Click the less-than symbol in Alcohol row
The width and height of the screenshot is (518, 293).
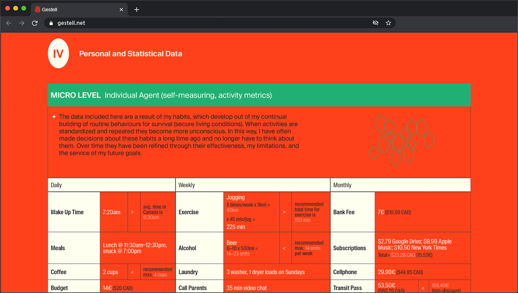tap(284, 248)
